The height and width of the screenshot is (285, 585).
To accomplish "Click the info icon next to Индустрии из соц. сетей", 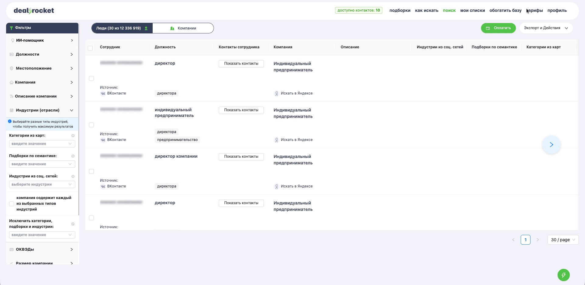I will point(73,177).
